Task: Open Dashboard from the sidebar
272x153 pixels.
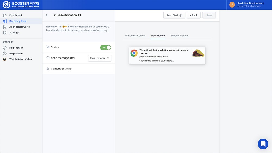Action: [16, 15]
